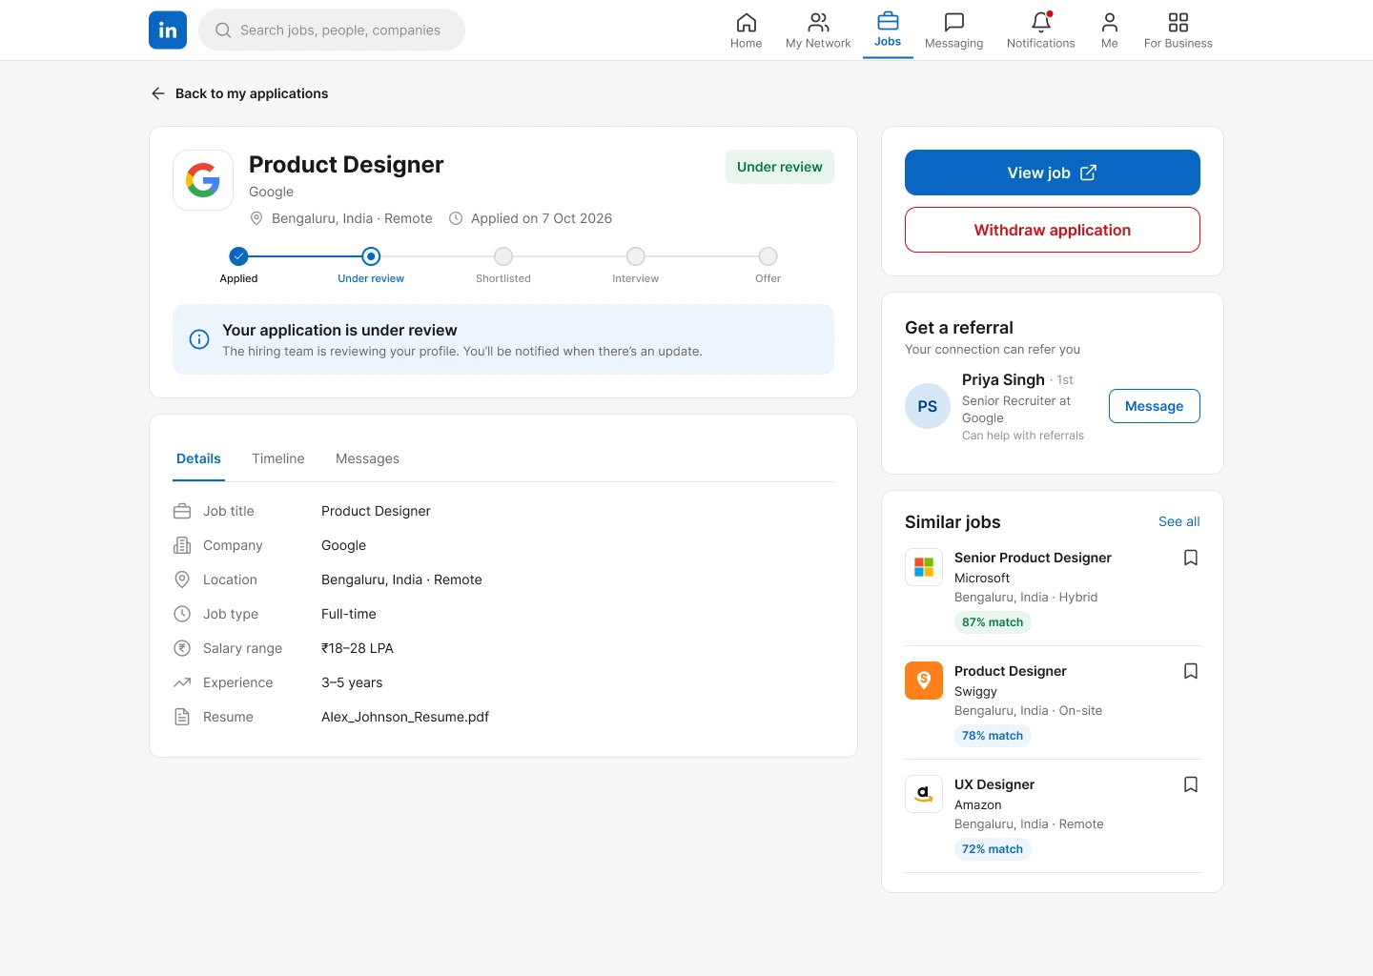Click the 87% match badge
This screenshot has height=976, width=1373.
pyautogui.click(x=993, y=622)
